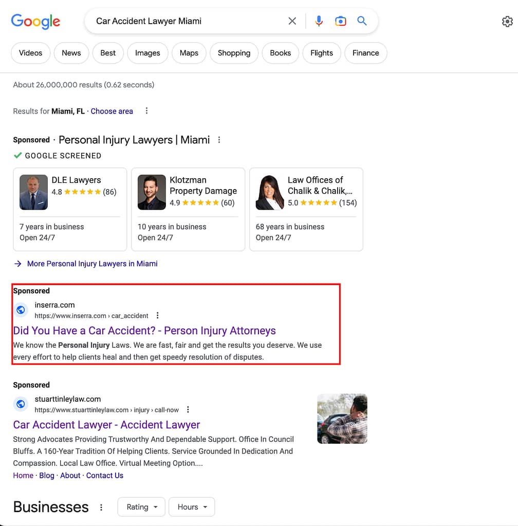
Task: Select the Best filter chip
Action: [108, 53]
